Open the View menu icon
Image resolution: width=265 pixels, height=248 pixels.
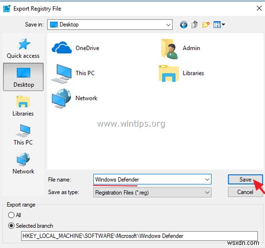pos(219,25)
